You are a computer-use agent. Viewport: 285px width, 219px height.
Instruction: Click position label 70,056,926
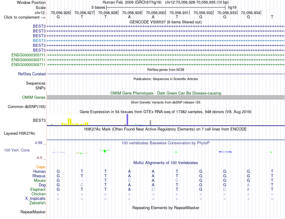click(60, 13)
